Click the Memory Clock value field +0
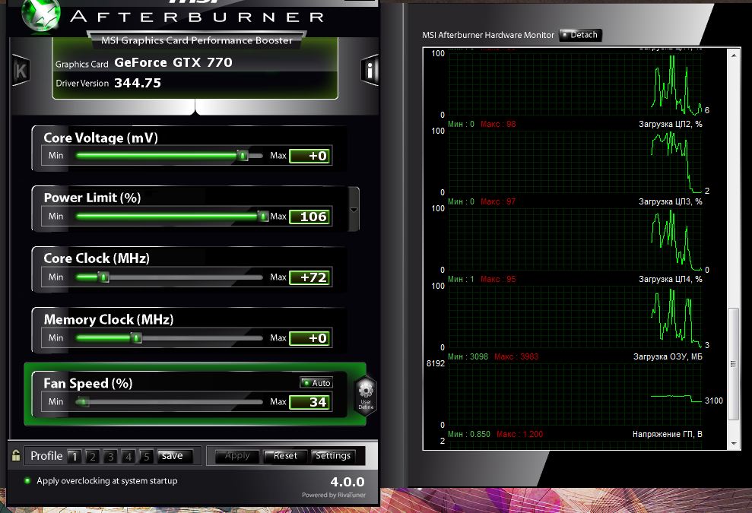This screenshot has height=513, width=752. coord(310,338)
